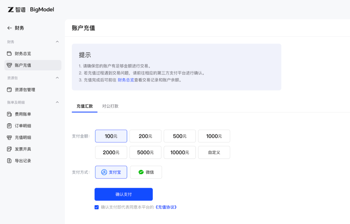Click the 支付金额 label
350x224 pixels.
tap(81, 136)
